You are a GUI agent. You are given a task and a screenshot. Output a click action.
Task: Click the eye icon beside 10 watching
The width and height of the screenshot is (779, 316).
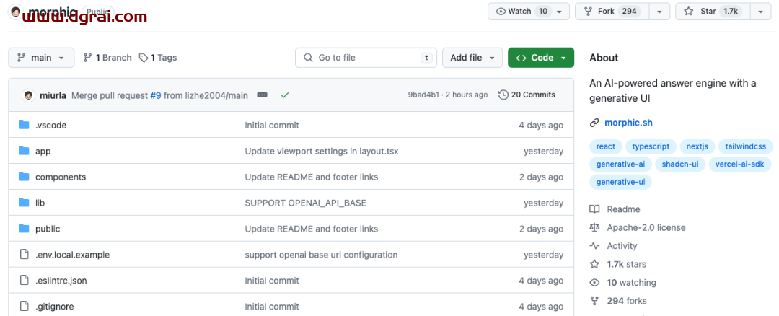coord(594,282)
